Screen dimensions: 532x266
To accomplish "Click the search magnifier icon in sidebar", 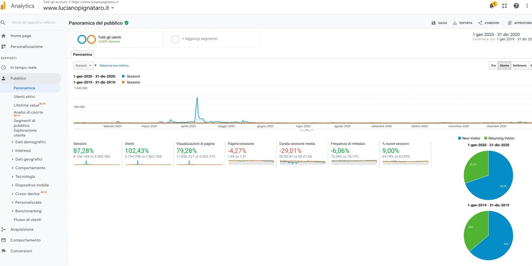I will pyautogui.click(x=3, y=22).
